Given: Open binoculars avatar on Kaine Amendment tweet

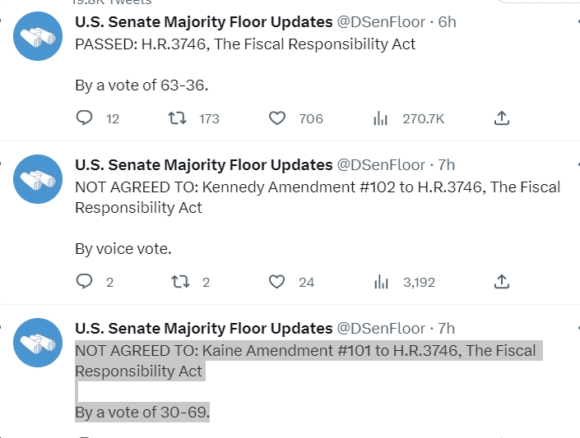Looking at the screenshot, I should pyautogui.click(x=38, y=343).
